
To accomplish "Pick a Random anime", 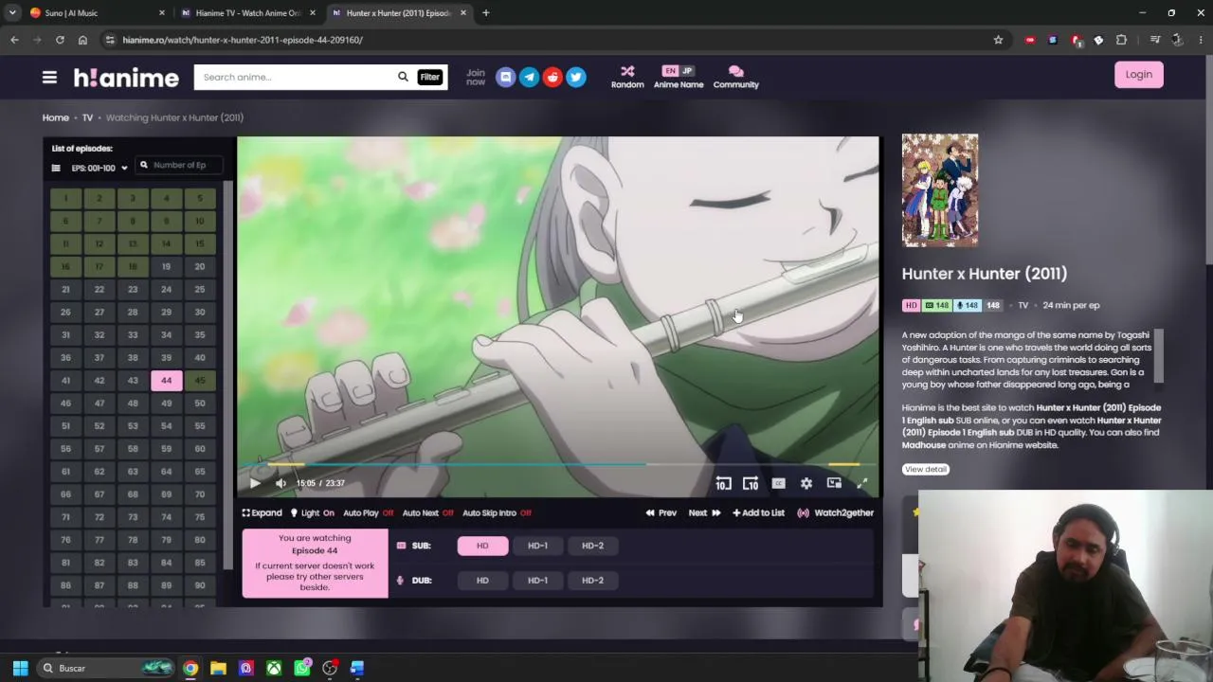I will (x=627, y=77).
